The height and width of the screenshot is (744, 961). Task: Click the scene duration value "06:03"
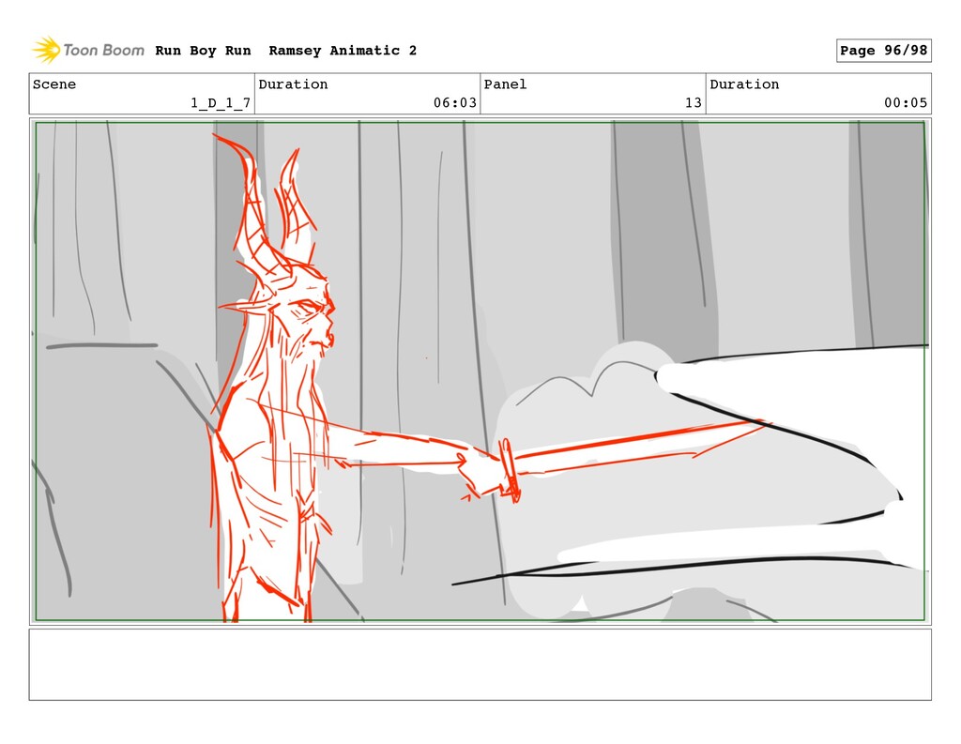coord(455,103)
